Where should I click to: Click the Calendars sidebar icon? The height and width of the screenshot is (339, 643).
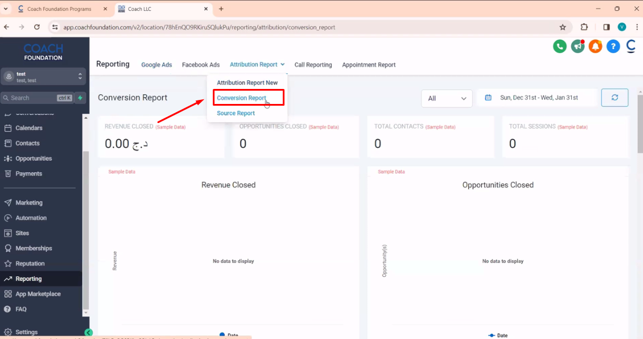tap(8, 128)
